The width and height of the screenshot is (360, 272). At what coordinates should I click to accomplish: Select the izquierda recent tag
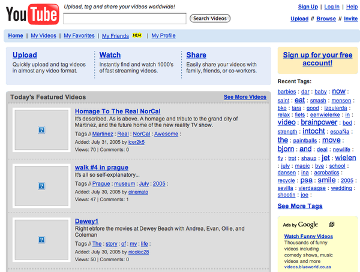(x=335, y=108)
